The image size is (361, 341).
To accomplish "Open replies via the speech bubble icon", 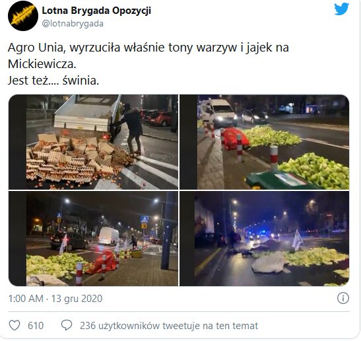I will click(x=67, y=325).
